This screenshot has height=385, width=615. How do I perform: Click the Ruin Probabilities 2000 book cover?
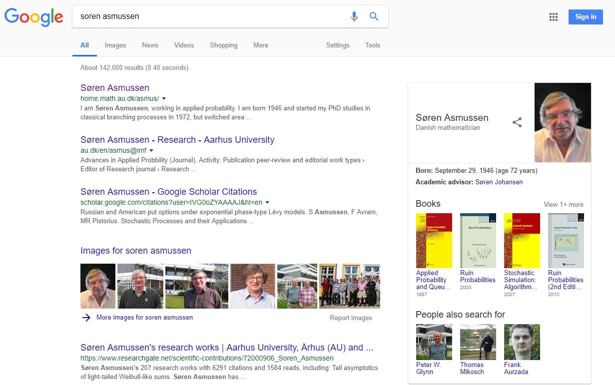(x=478, y=241)
